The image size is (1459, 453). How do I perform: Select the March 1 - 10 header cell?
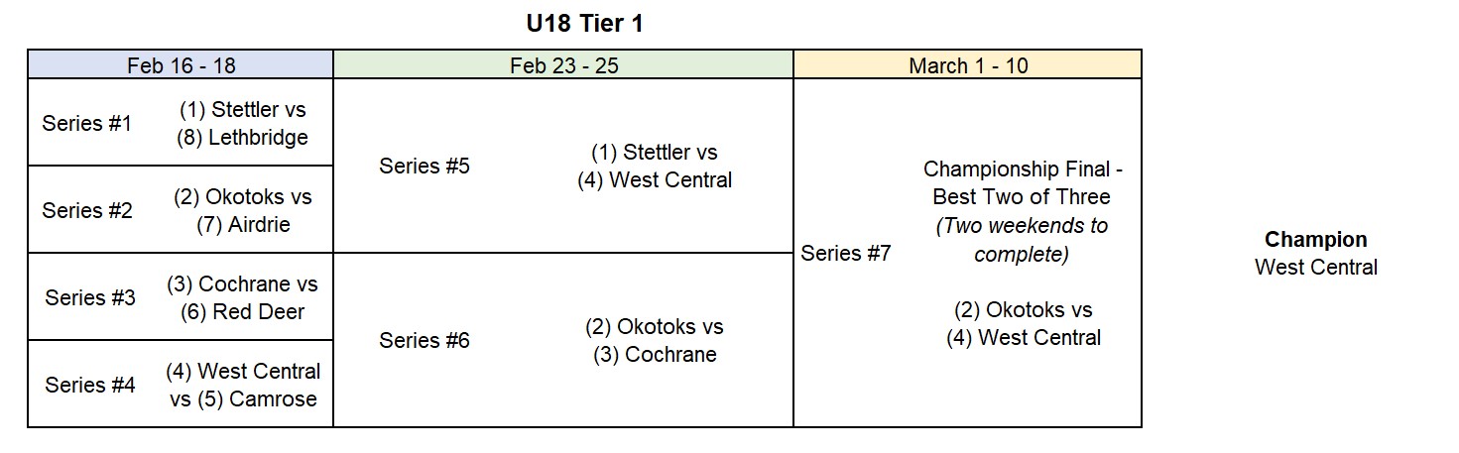(x=968, y=65)
